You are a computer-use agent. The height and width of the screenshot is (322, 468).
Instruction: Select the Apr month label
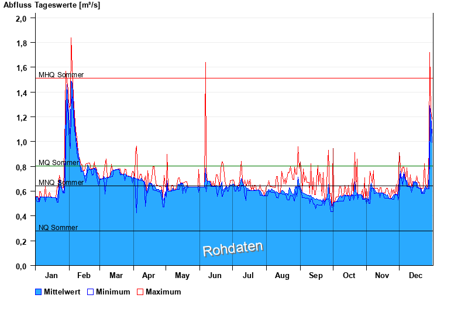(149, 276)
